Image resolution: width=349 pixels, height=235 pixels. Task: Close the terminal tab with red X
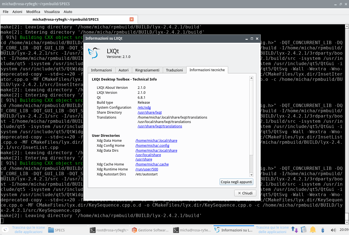pos(132,19)
